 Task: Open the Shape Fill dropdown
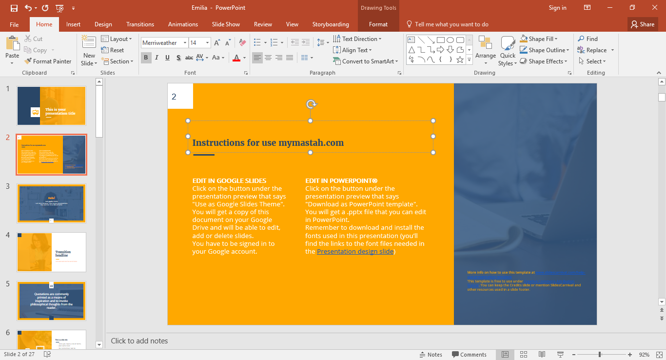[x=539, y=39]
